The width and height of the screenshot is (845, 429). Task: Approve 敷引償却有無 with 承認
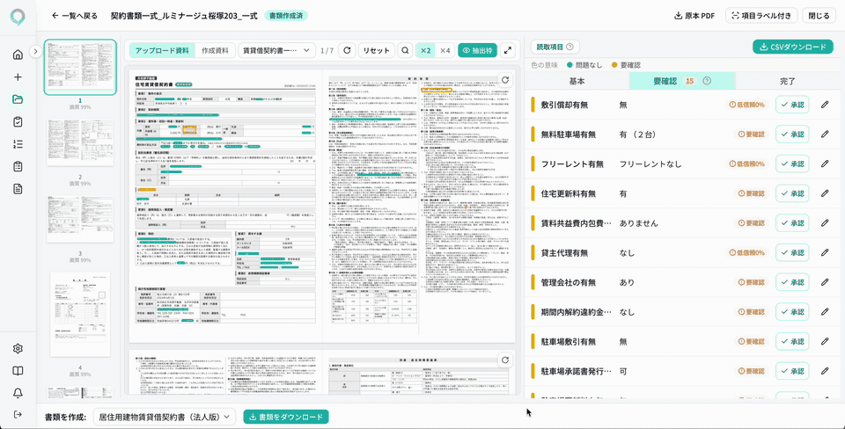pos(792,105)
